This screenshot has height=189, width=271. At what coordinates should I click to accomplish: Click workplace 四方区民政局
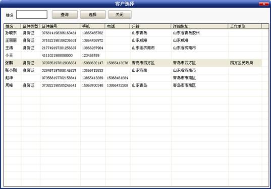[241, 63]
